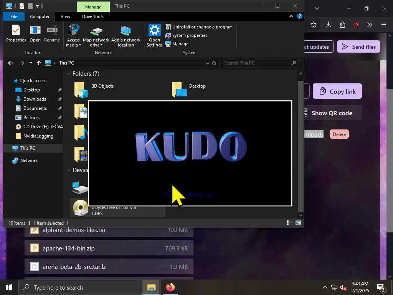Open the browser tab list dropdown chevron
Viewport: 393px width, 295px height.
317,8
